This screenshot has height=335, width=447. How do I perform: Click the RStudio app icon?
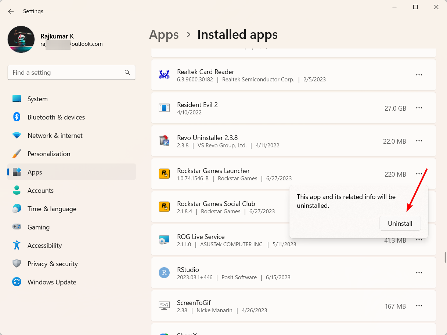[164, 273]
